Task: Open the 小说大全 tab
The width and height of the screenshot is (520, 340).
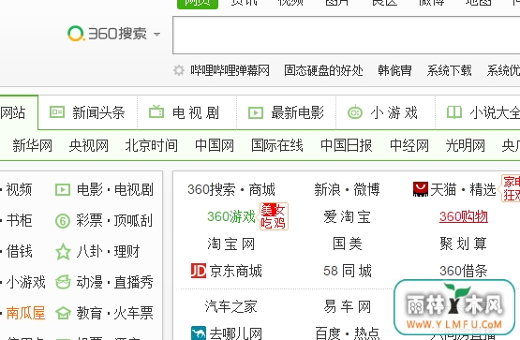Action: pyautogui.click(x=495, y=112)
